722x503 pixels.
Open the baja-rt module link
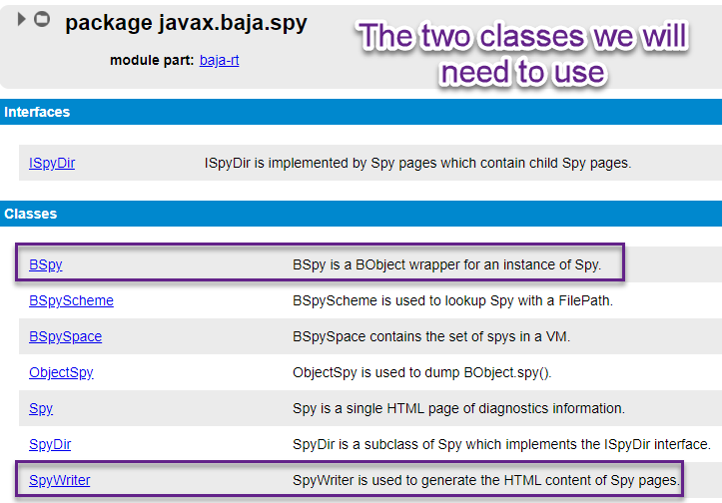pyautogui.click(x=219, y=60)
